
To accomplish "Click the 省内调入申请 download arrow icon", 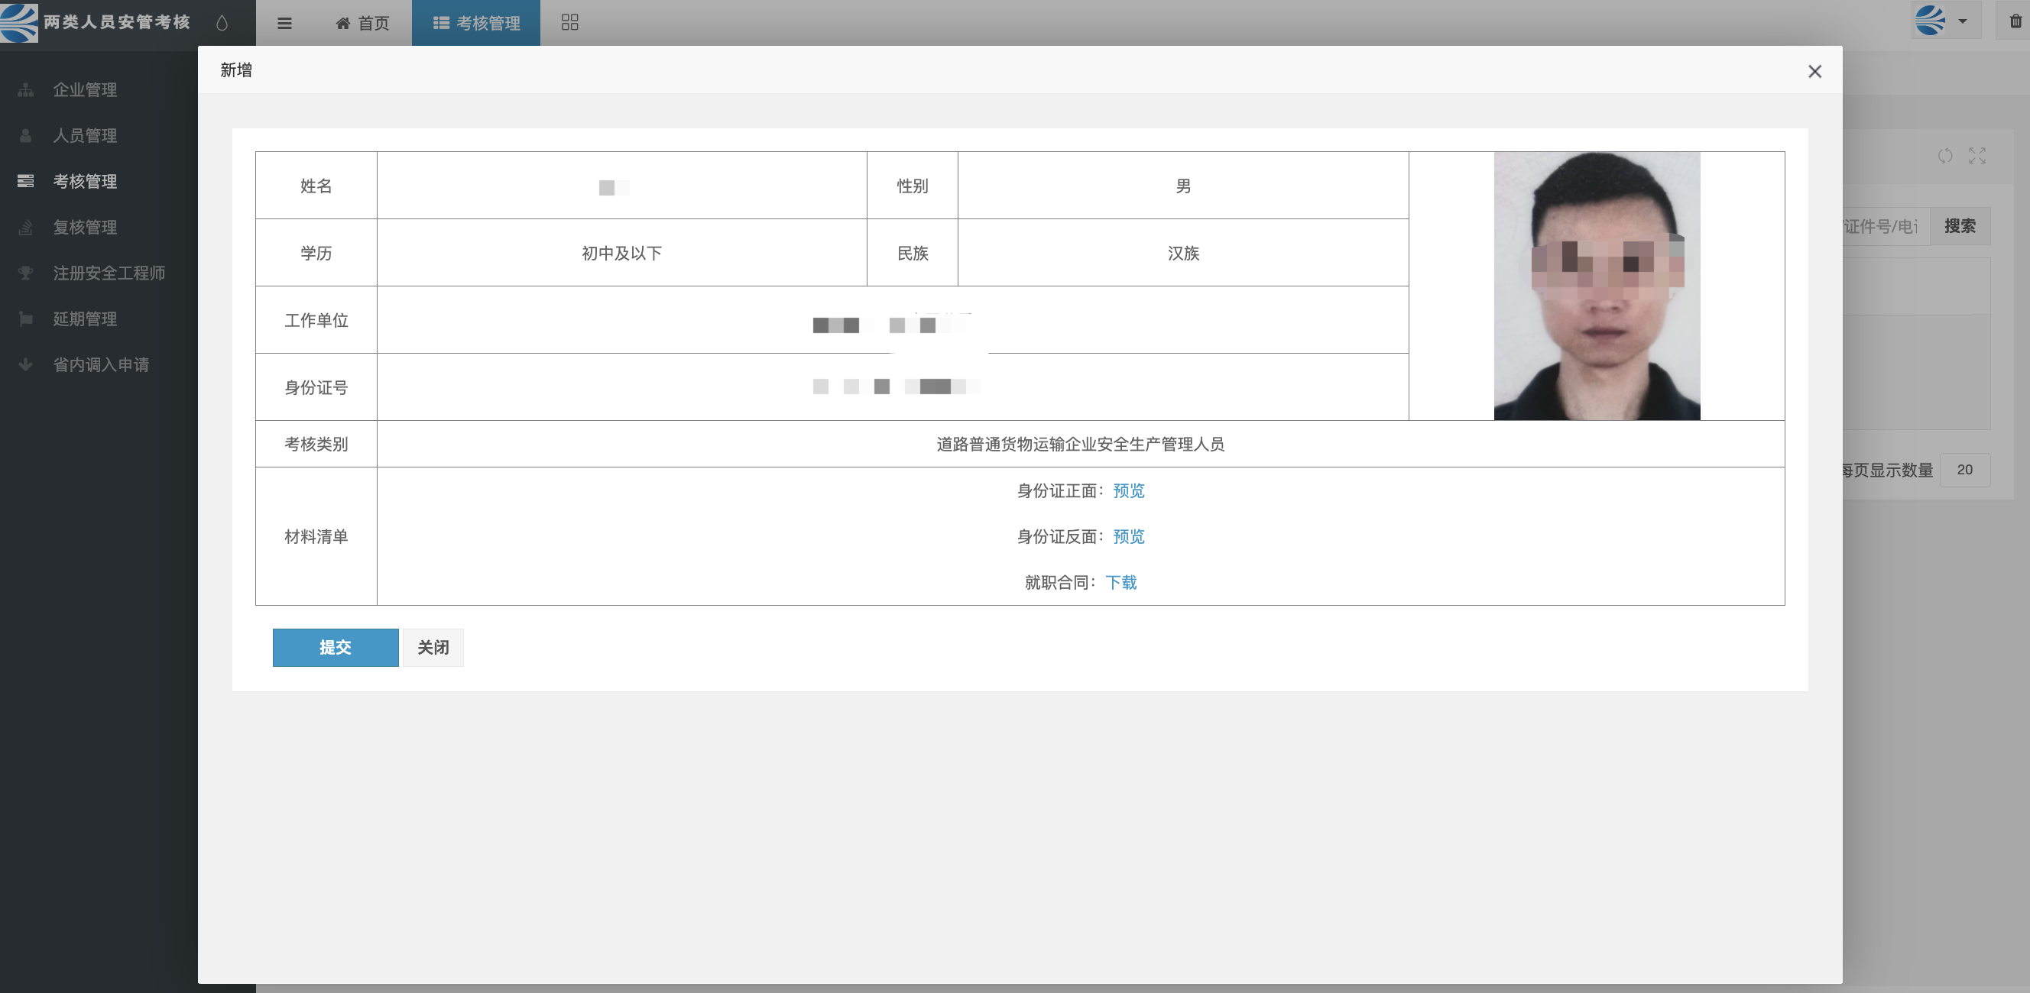I will pos(26,364).
